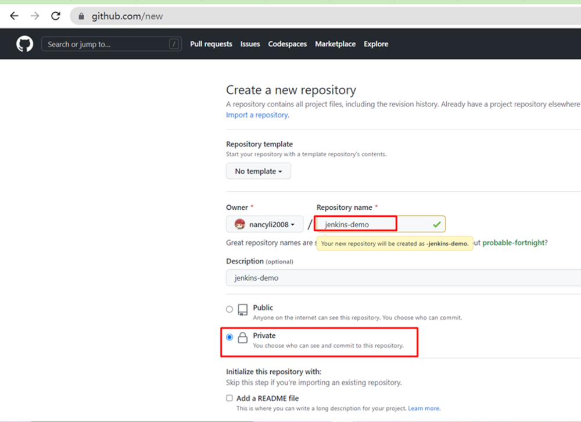
Task: Click the nancyli2008 avatar image
Action: [x=239, y=224]
